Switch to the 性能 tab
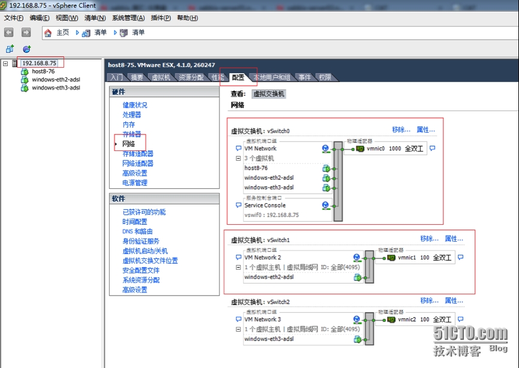 (218, 77)
